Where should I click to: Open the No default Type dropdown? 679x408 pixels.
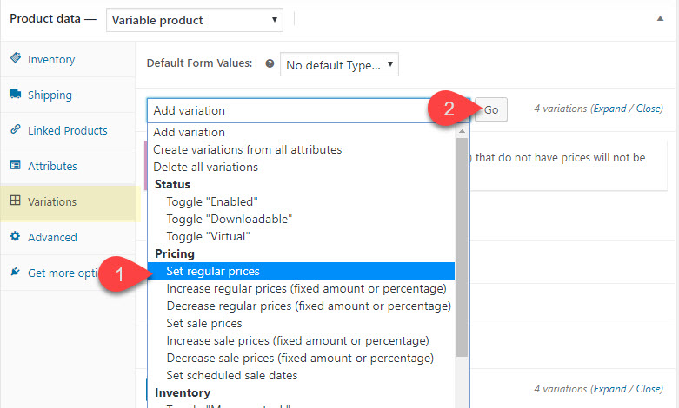(339, 65)
